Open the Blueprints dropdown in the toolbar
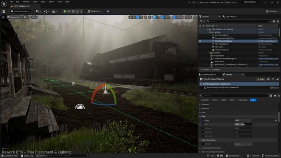The width and height of the screenshot is (281, 158). 46,11
